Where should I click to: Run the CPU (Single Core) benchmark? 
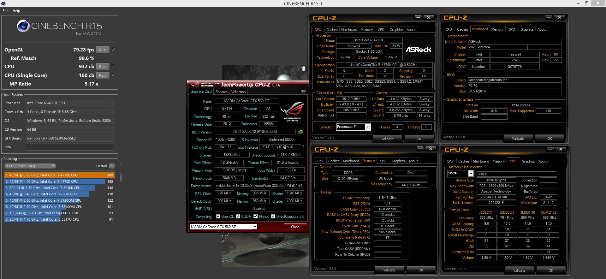click(103, 75)
